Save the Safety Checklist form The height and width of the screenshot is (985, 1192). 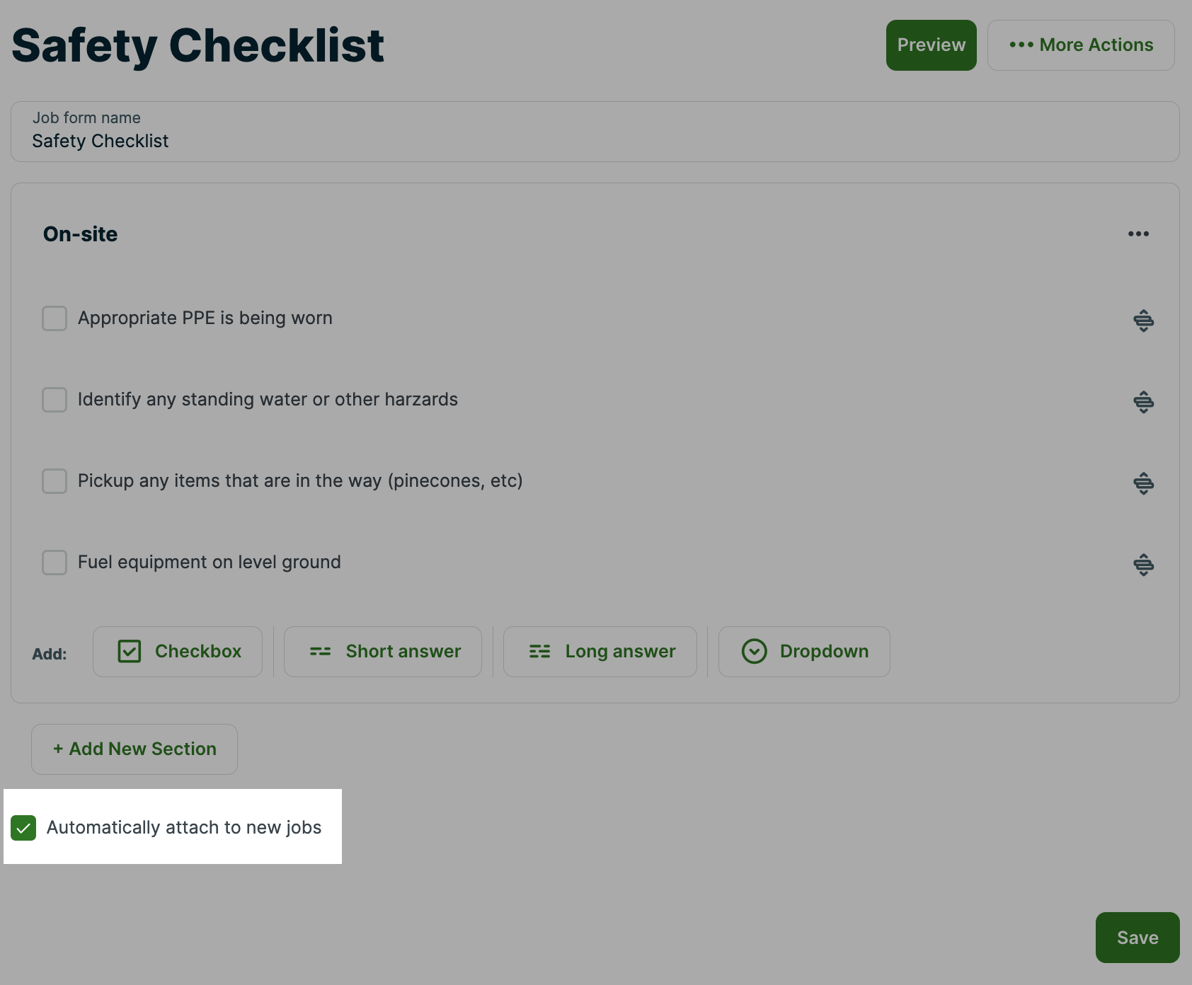[1137, 938]
